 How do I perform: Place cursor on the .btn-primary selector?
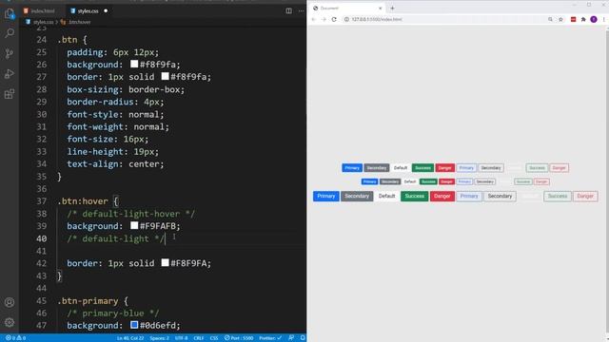(x=88, y=301)
